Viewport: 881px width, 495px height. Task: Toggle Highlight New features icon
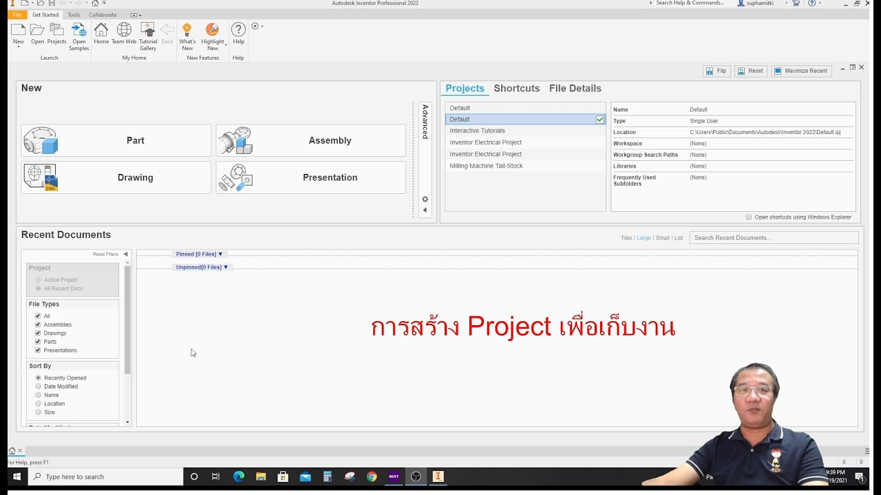click(x=212, y=30)
